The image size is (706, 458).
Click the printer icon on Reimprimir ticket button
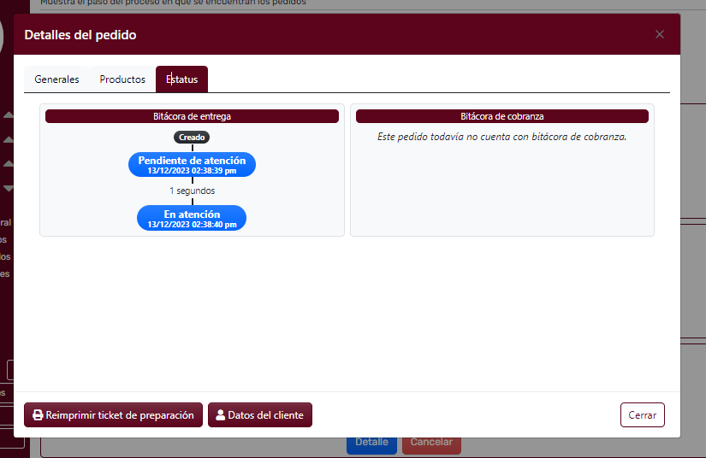[38, 415]
